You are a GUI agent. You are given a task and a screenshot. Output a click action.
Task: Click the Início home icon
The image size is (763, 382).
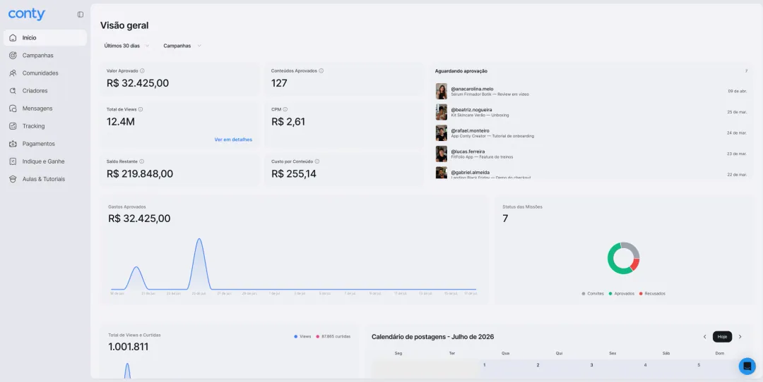[x=13, y=38]
